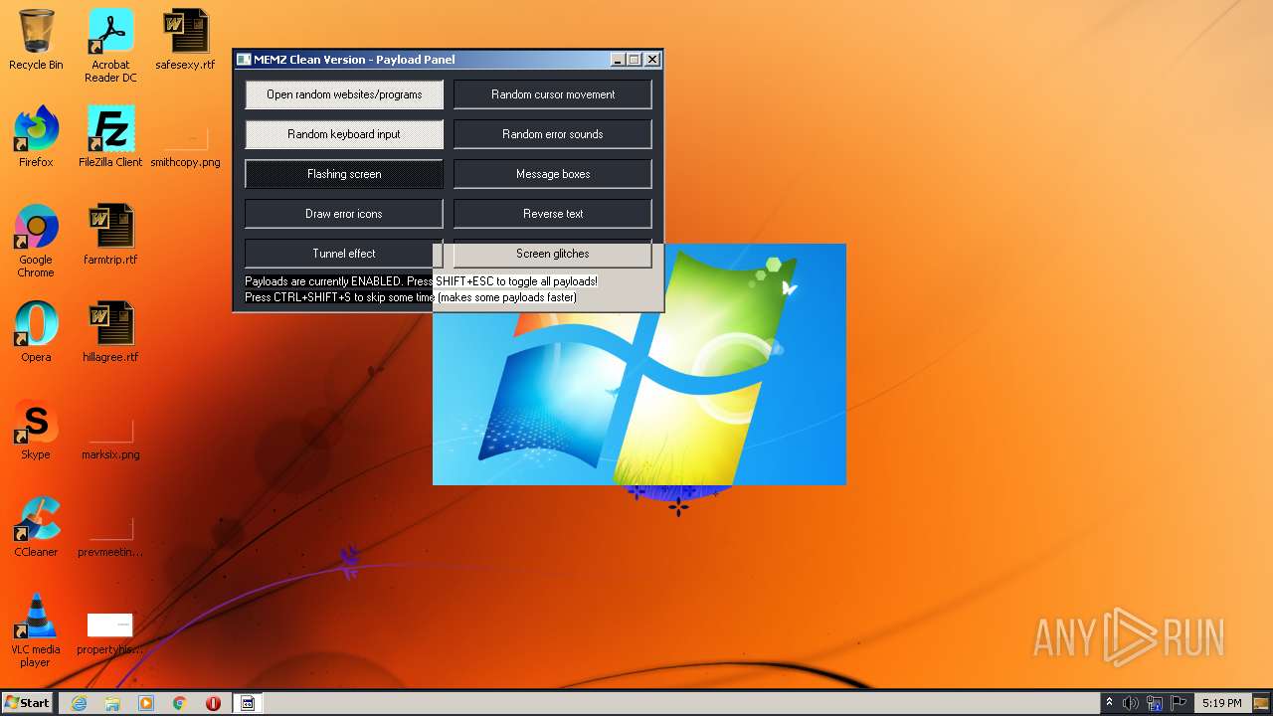The height and width of the screenshot is (716, 1273).
Task: Toggle the Tunnel effect payload
Action: pos(344,254)
